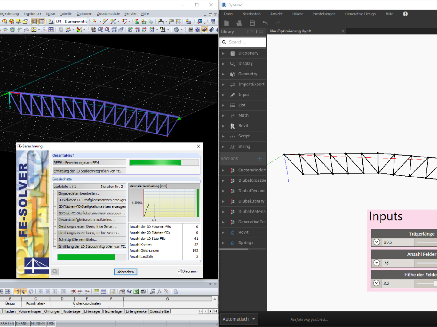437x327 pixels.
Task: Click the Open file icon in Dynamo
Action: [239, 23]
